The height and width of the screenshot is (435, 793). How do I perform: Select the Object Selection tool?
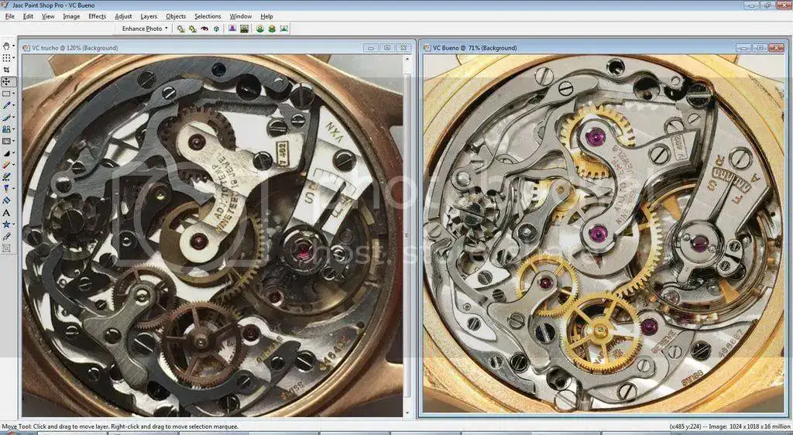(6, 248)
